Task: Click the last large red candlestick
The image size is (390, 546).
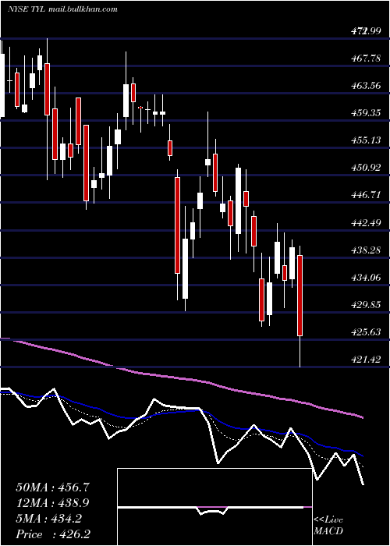Action: coord(300,296)
